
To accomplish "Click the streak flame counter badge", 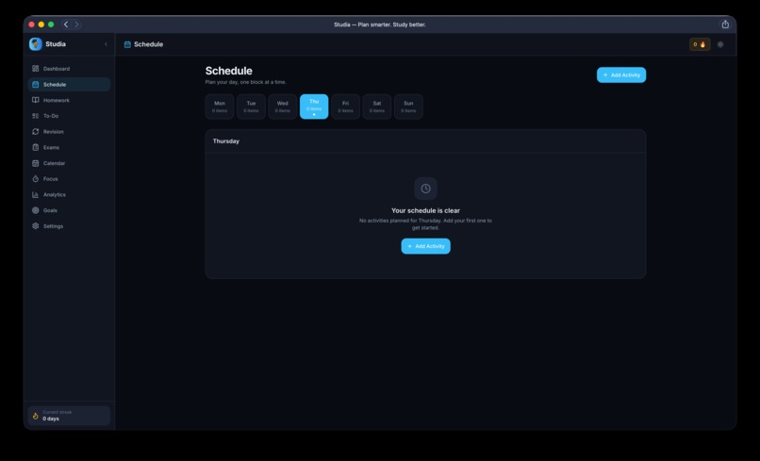I will pyautogui.click(x=700, y=44).
